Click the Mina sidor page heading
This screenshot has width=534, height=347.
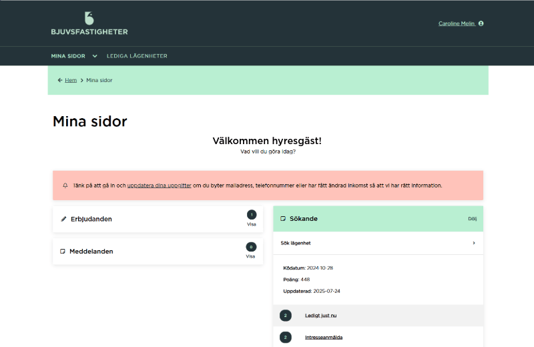(x=90, y=121)
